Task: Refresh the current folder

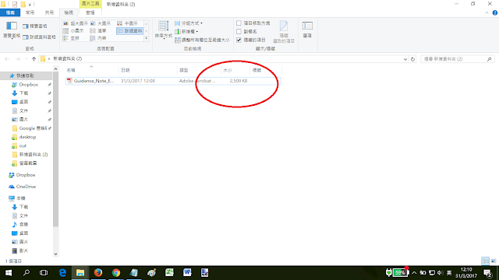Action: (x=412, y=59)
